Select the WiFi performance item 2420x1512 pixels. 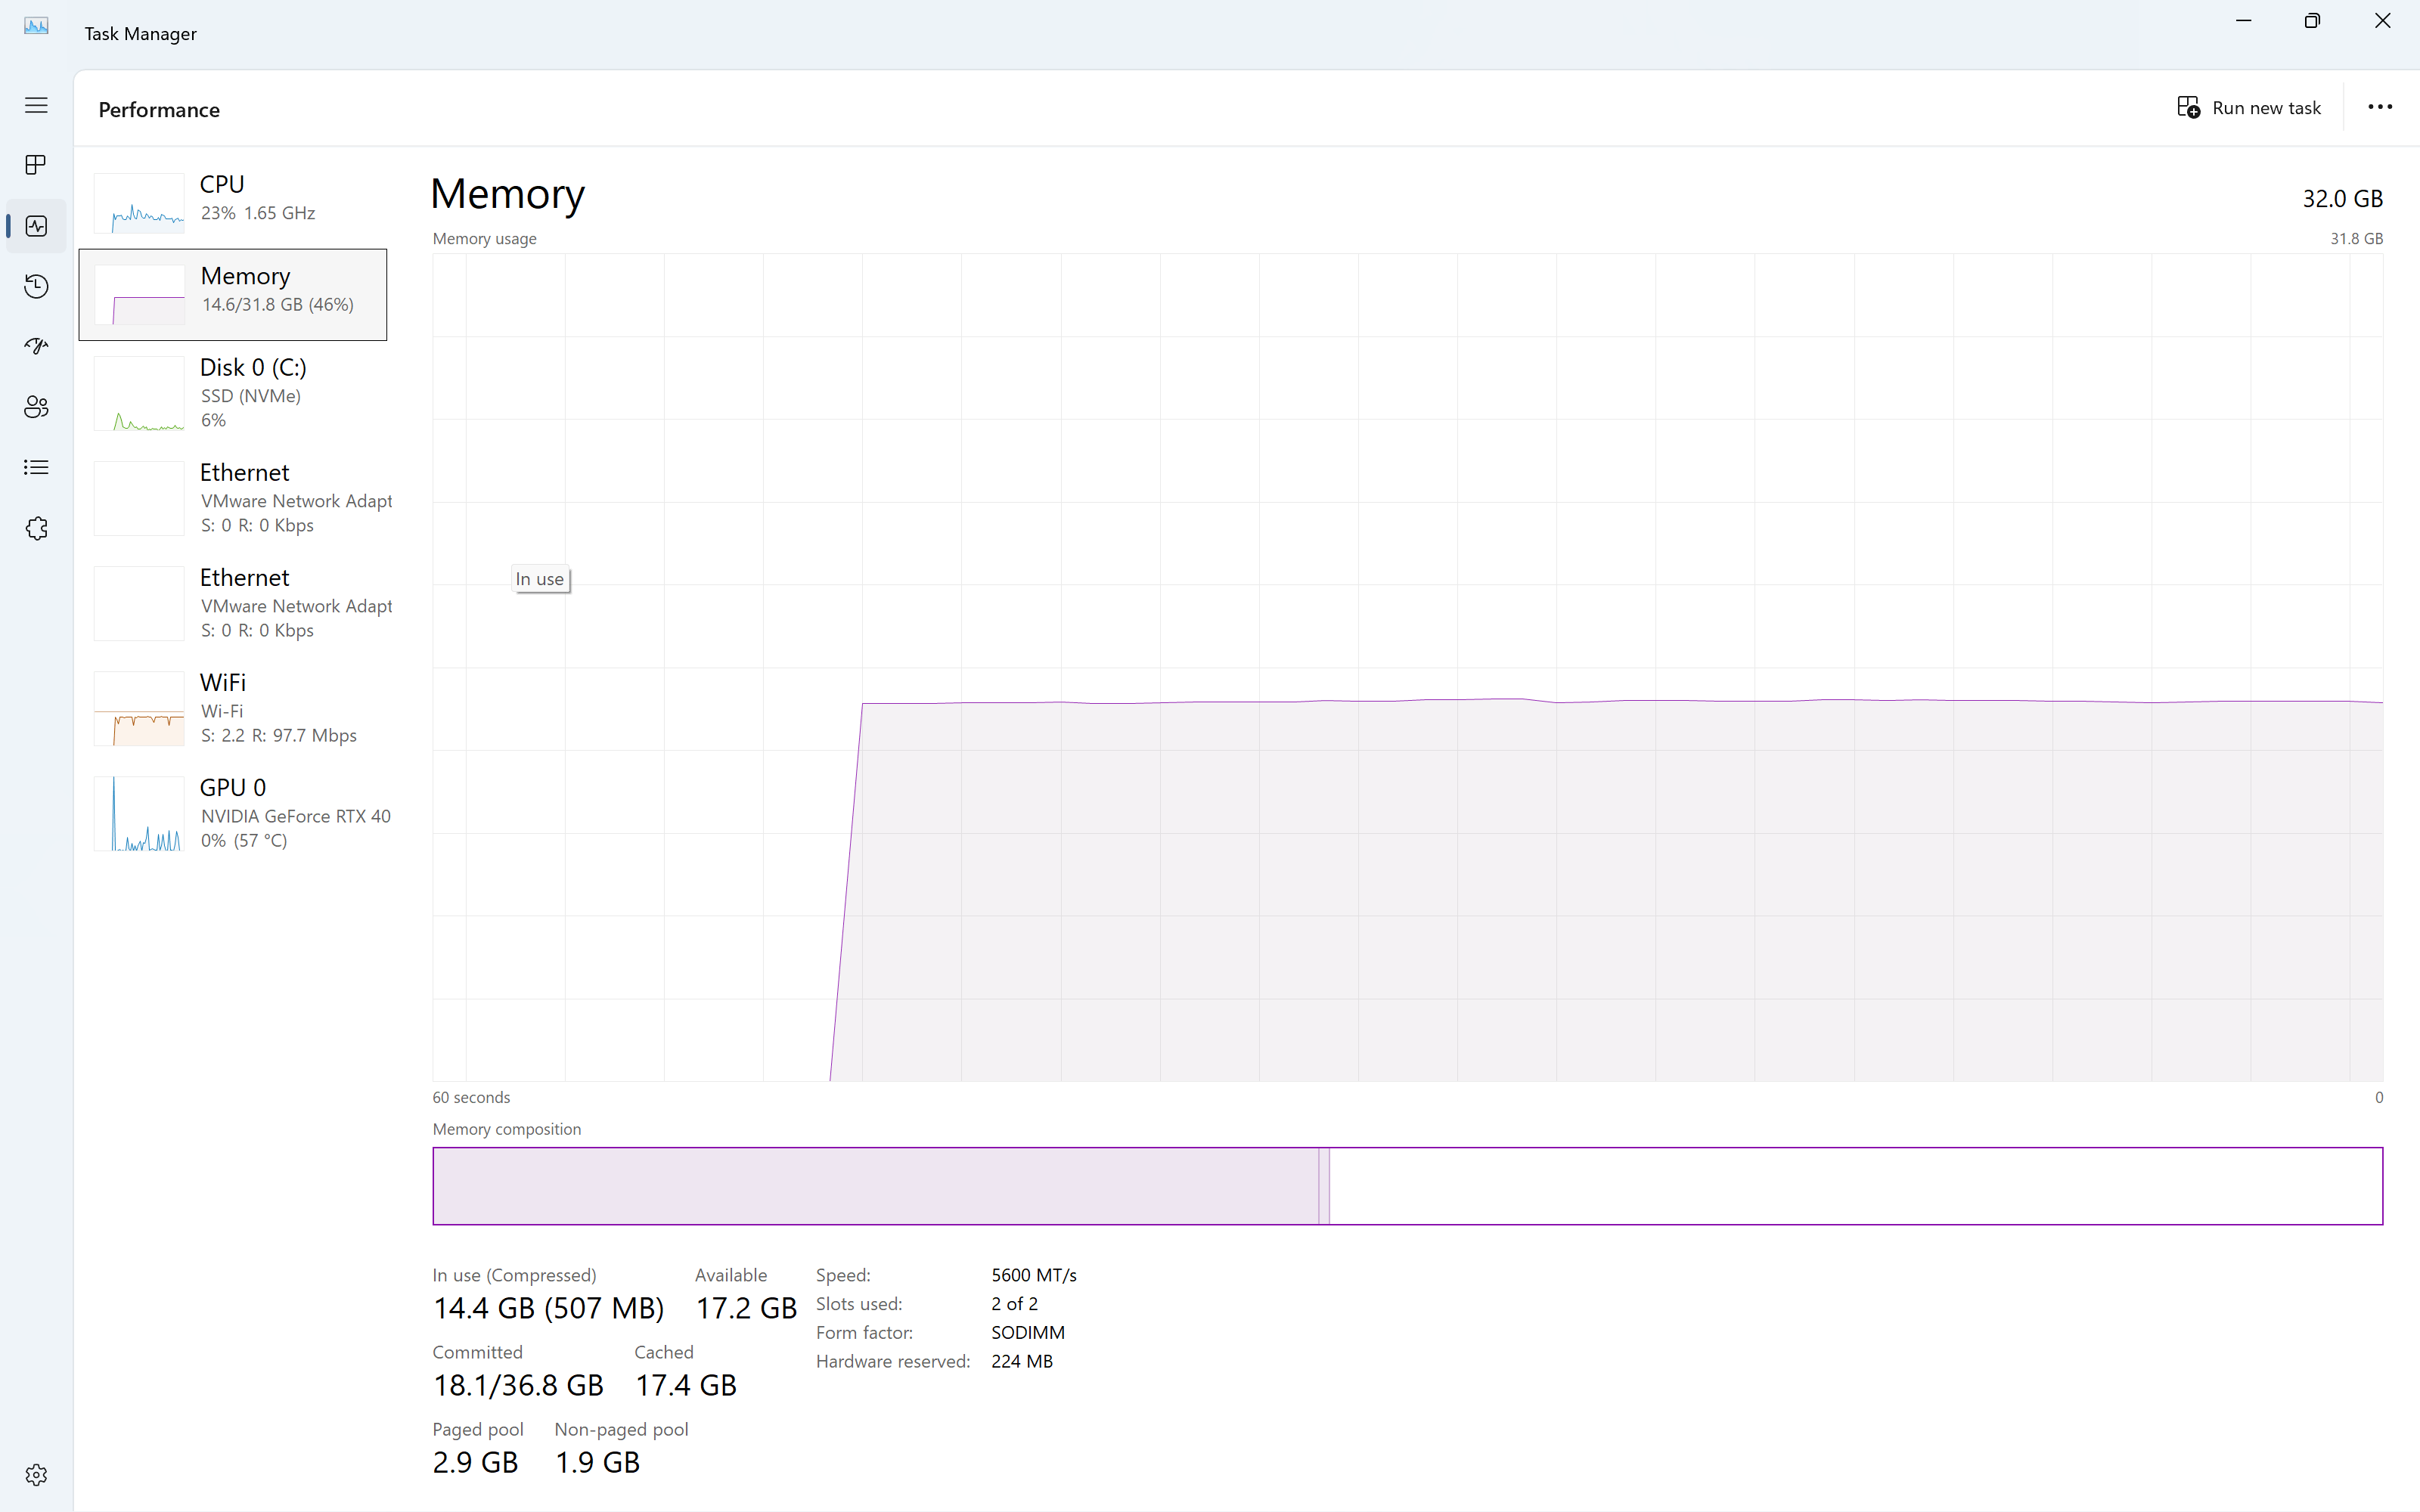coord(240,708)
